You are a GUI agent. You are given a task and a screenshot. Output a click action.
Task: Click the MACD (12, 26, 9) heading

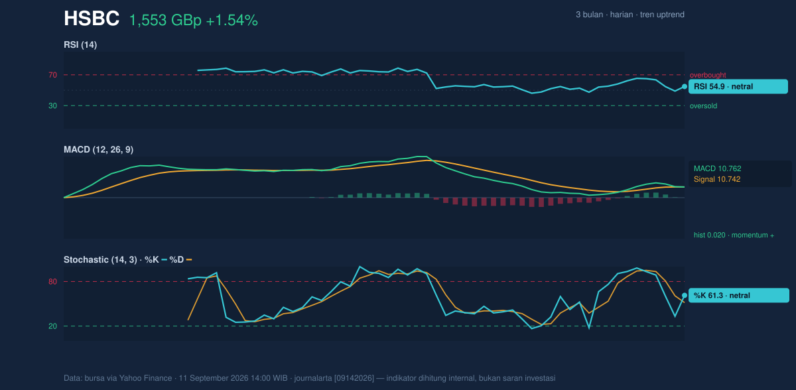[x=98, y=150]
